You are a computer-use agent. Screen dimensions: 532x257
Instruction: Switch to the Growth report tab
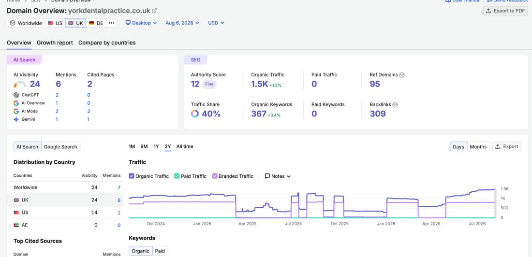point(55,43)
